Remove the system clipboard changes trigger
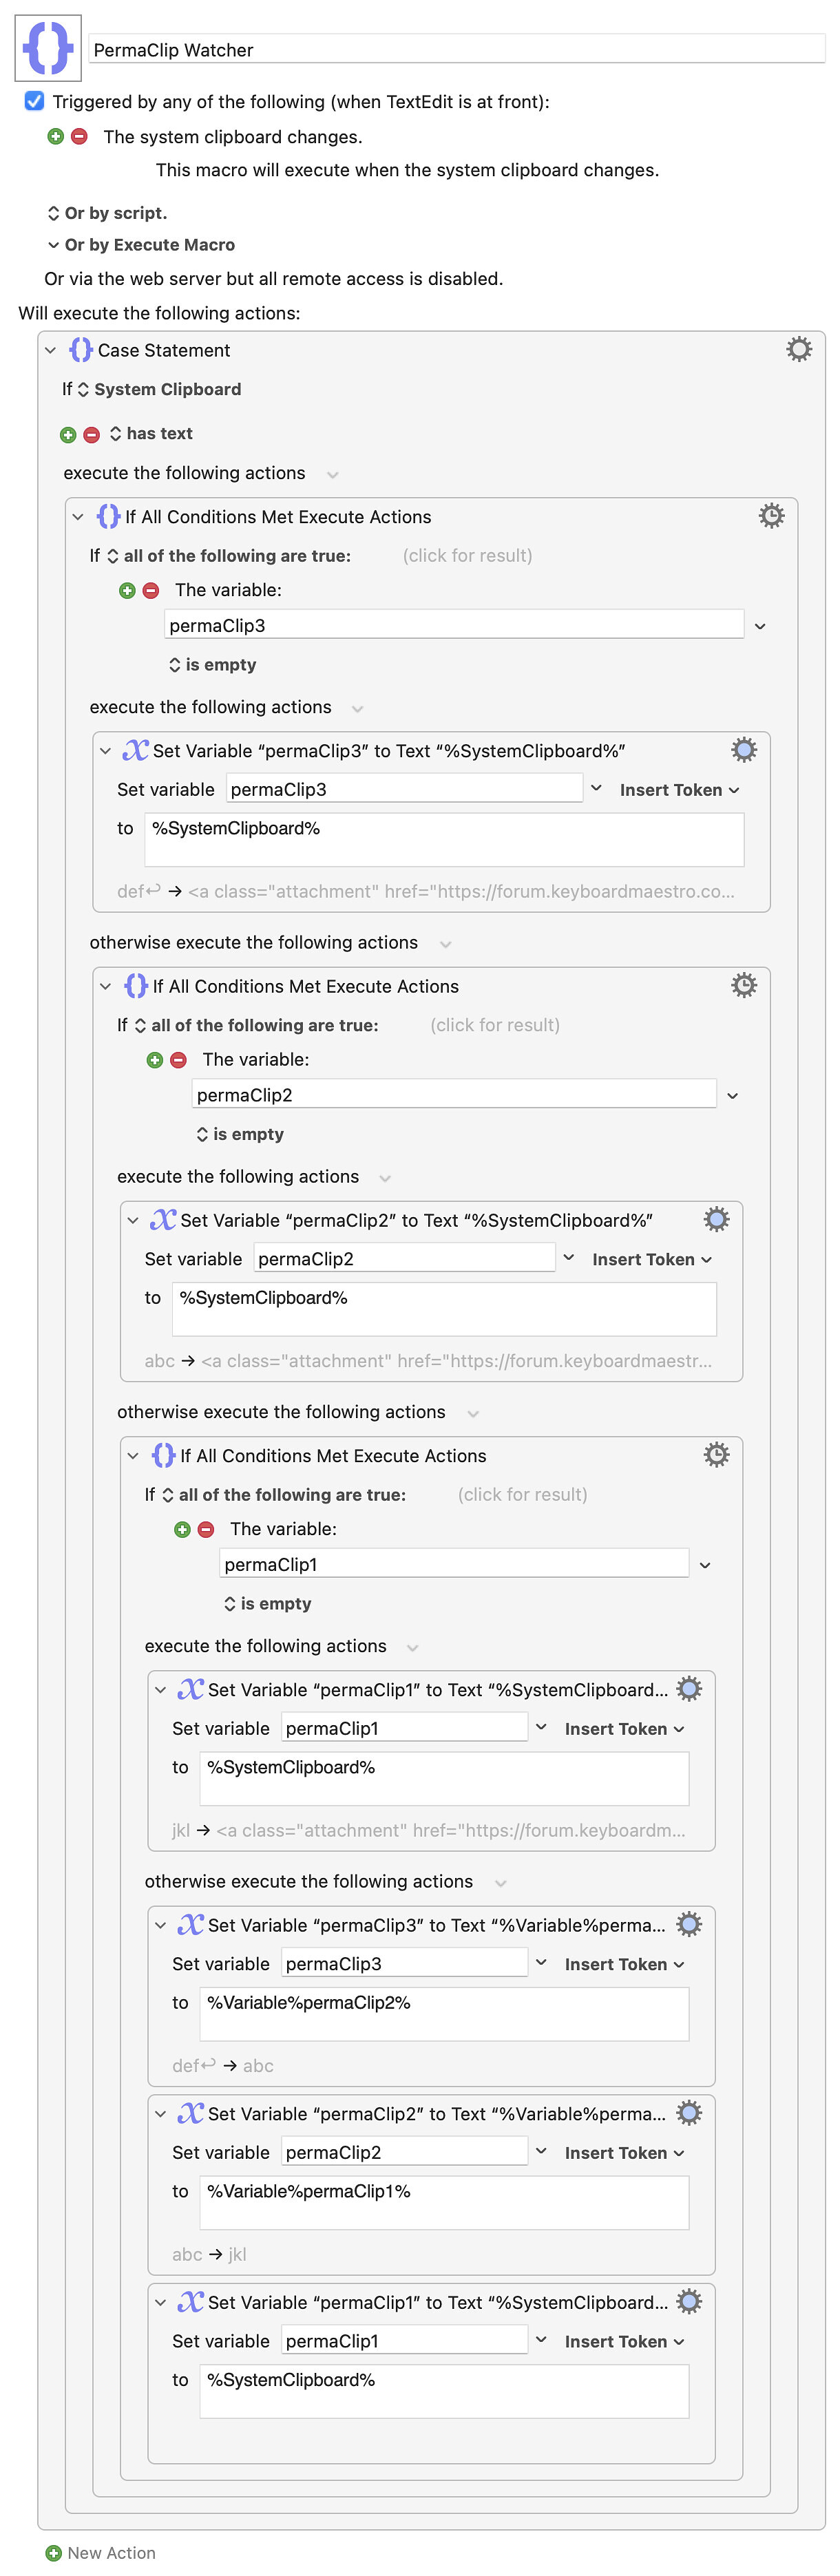 pyautogui.click(x=79, y=136)
